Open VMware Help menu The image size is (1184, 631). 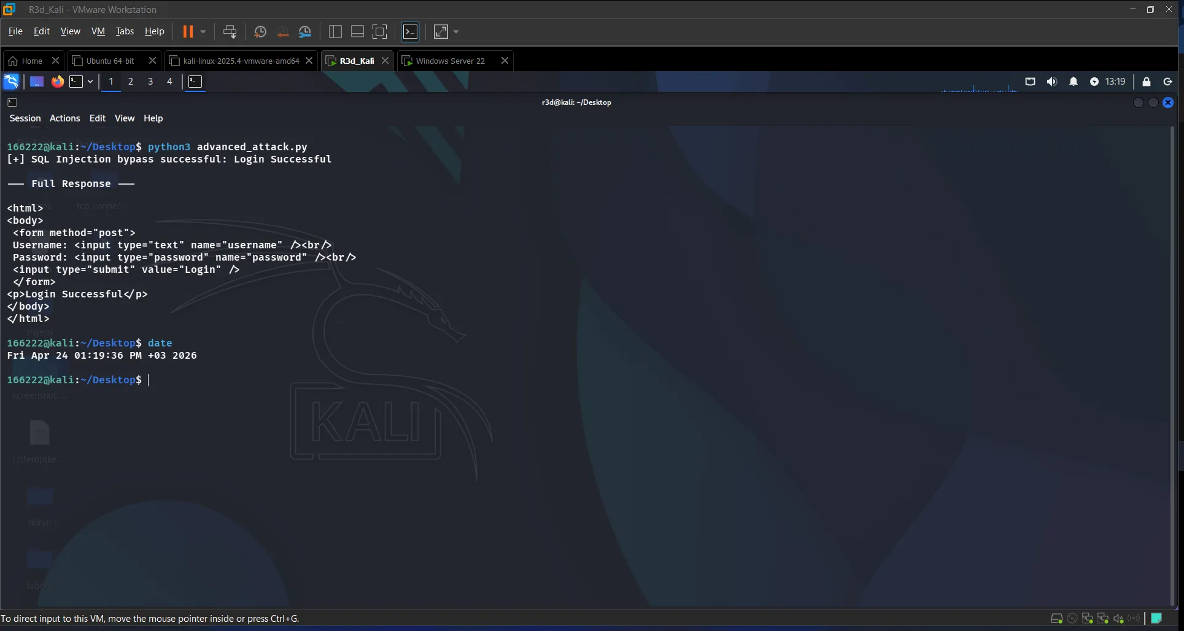pyautogui.click(x=154, y=31)
